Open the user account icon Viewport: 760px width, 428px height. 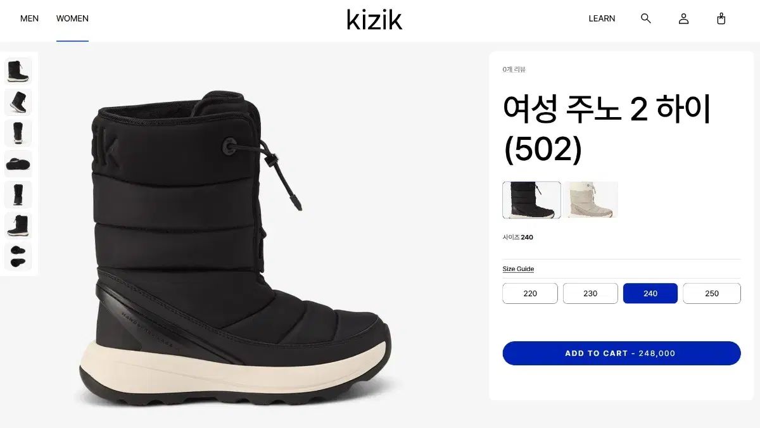click(x=683, y=18)
